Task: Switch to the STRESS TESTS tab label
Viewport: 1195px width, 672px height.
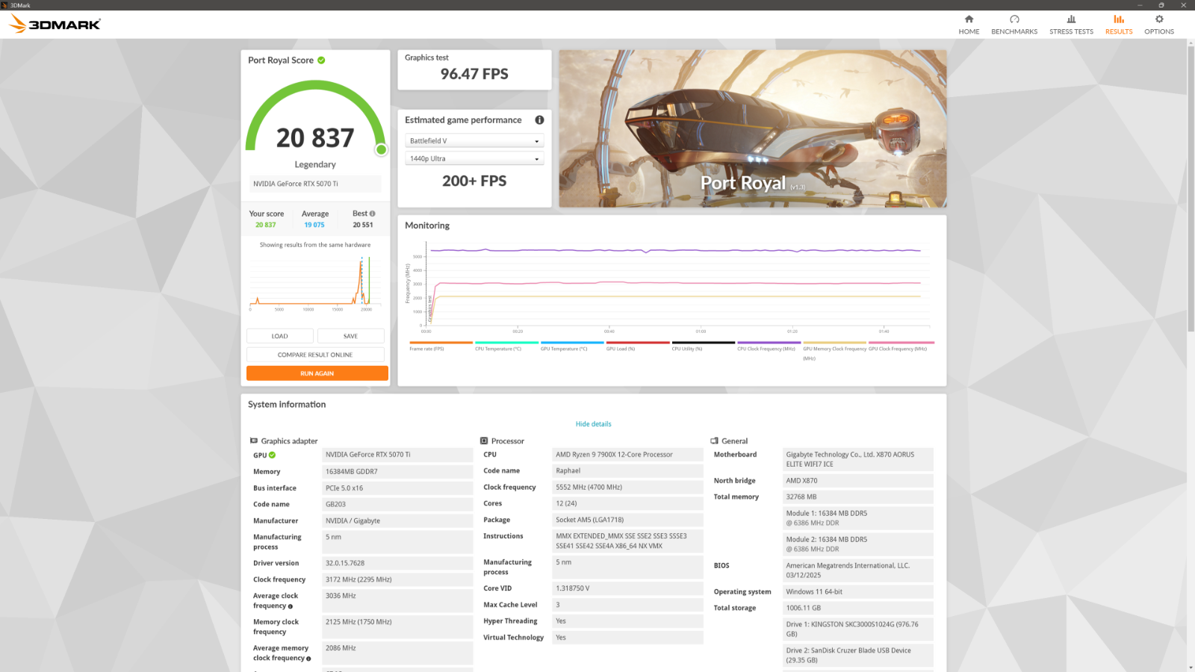Action: 1071,32
